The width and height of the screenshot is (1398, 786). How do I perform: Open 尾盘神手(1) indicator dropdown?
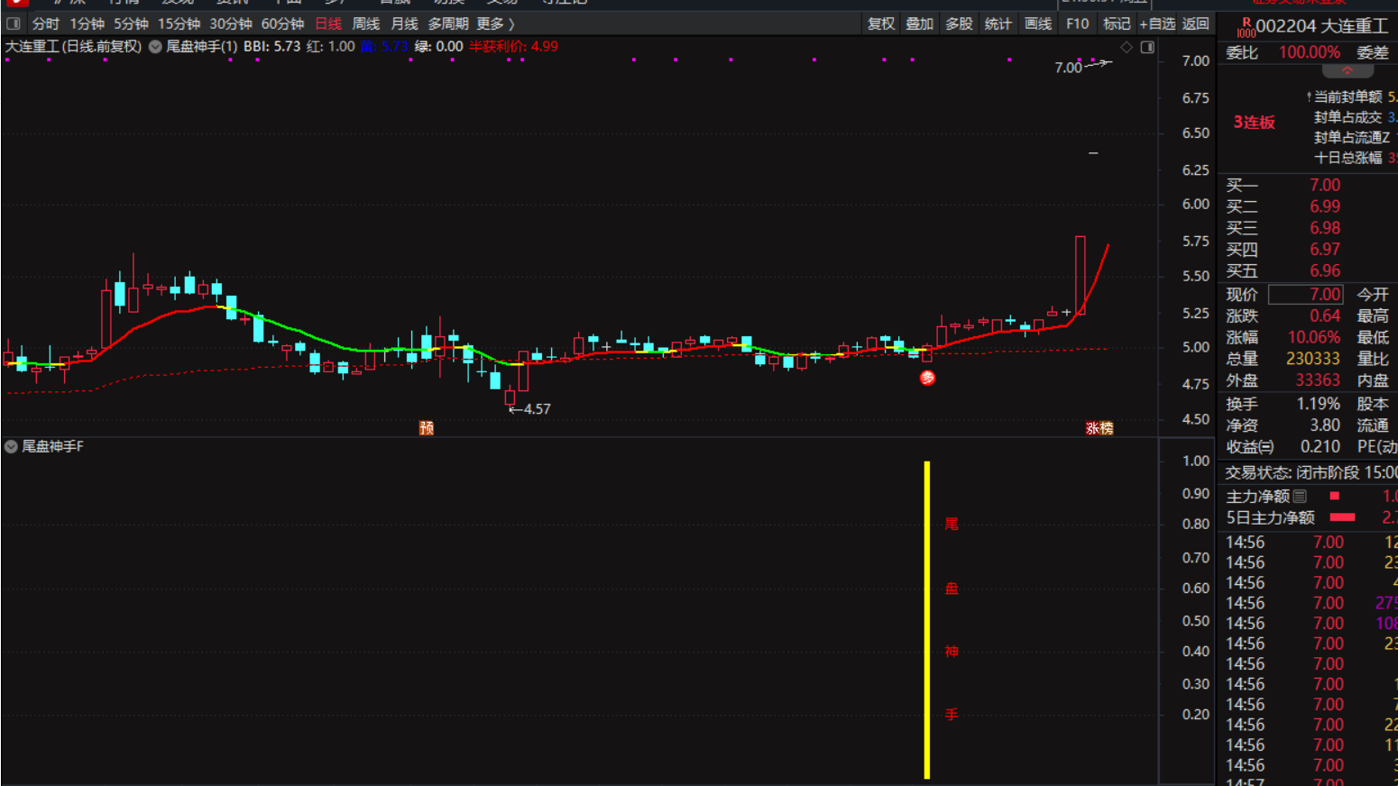point(155,47)
